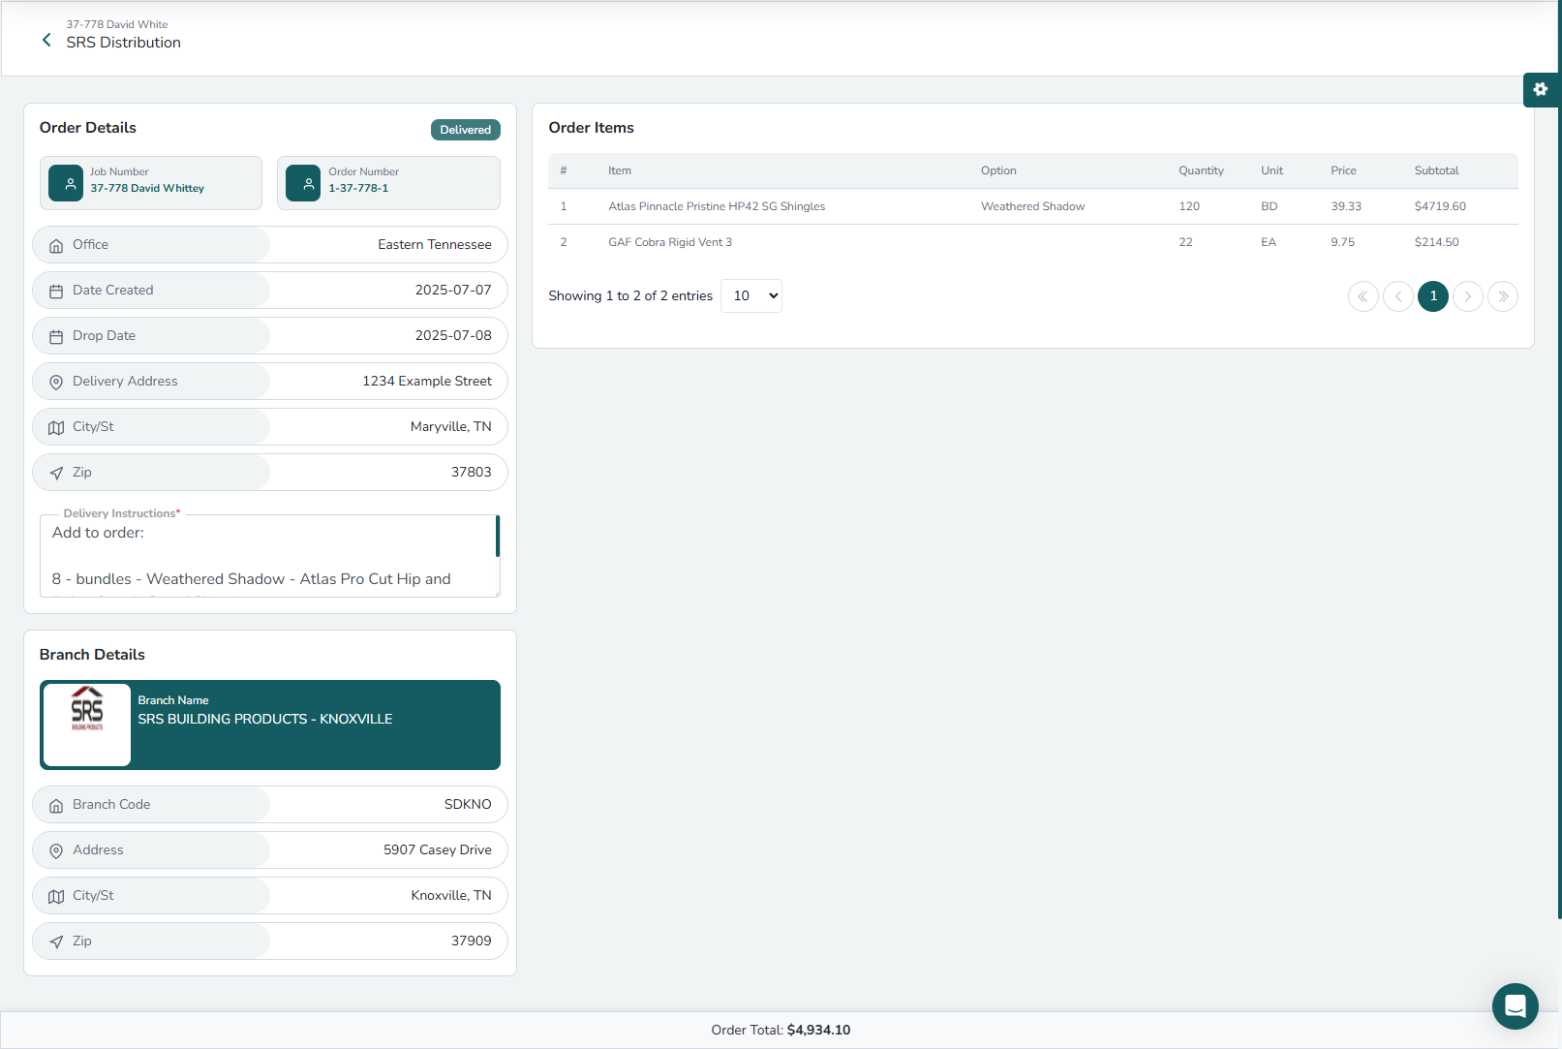This screenshot has height=1049, width=1562.
Task: Click the Delivered status badge
Action: click(465, 130)
